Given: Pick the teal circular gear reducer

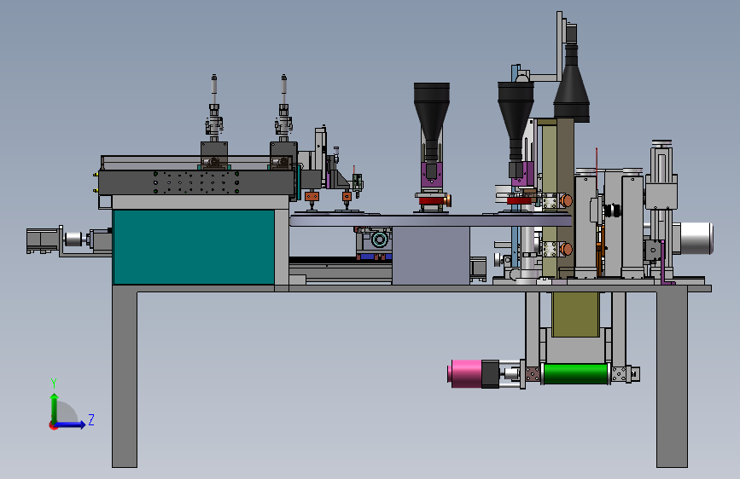Looking at the screenshot, I should click(380, 239).
